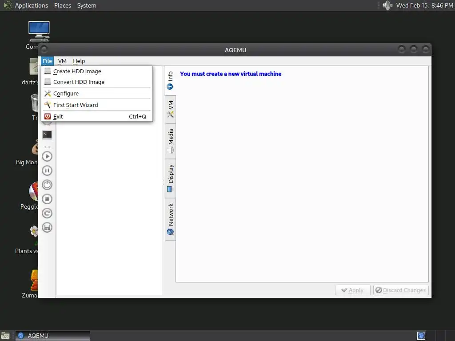Screen dimensions: 455x341
Task: Open the Places menu in top panel
Action: (x=62, y=5)
